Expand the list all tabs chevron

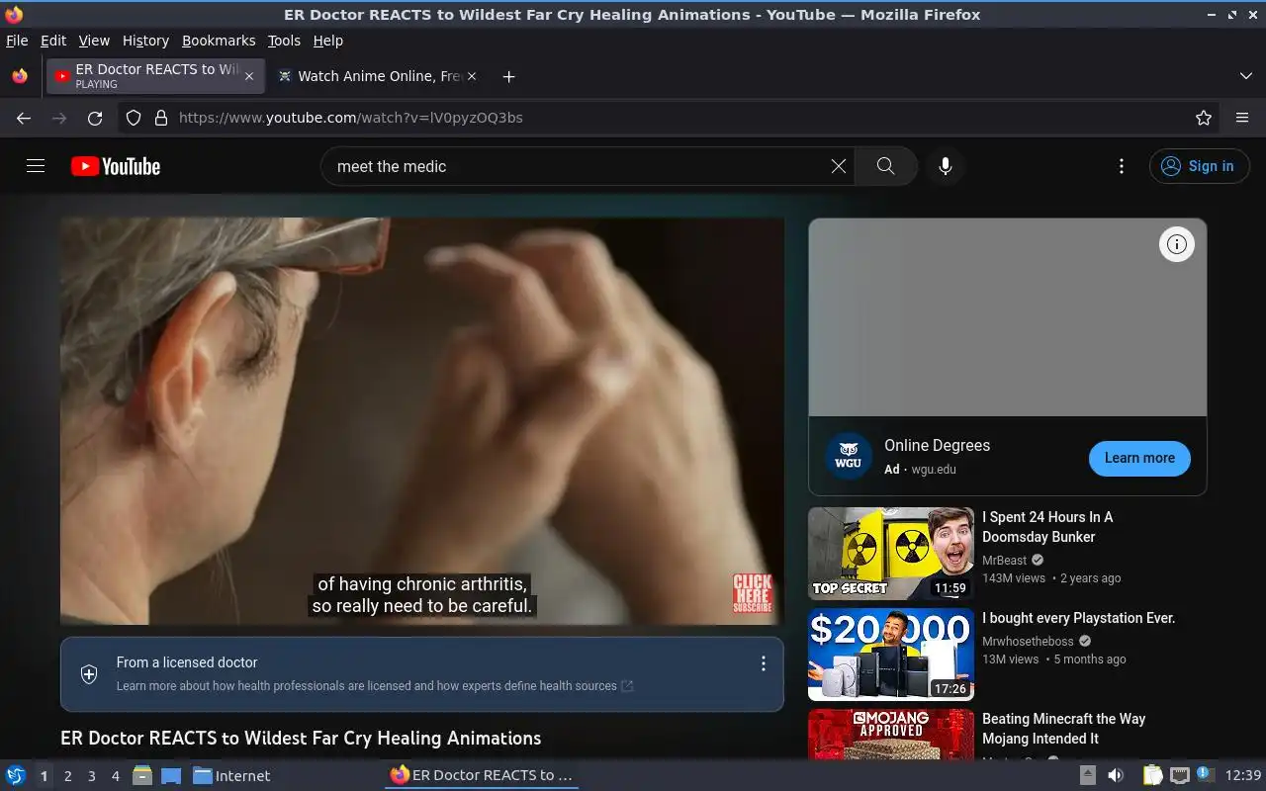coord(1245,76)
